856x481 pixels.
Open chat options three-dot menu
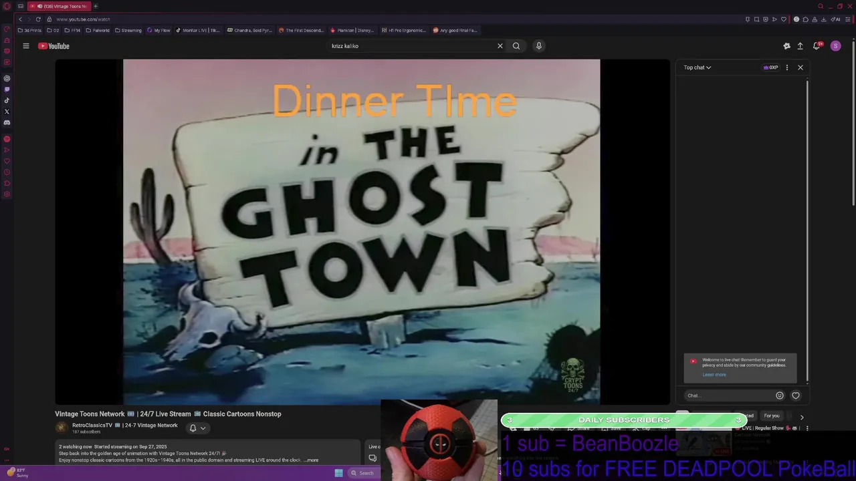click(786, 67)
